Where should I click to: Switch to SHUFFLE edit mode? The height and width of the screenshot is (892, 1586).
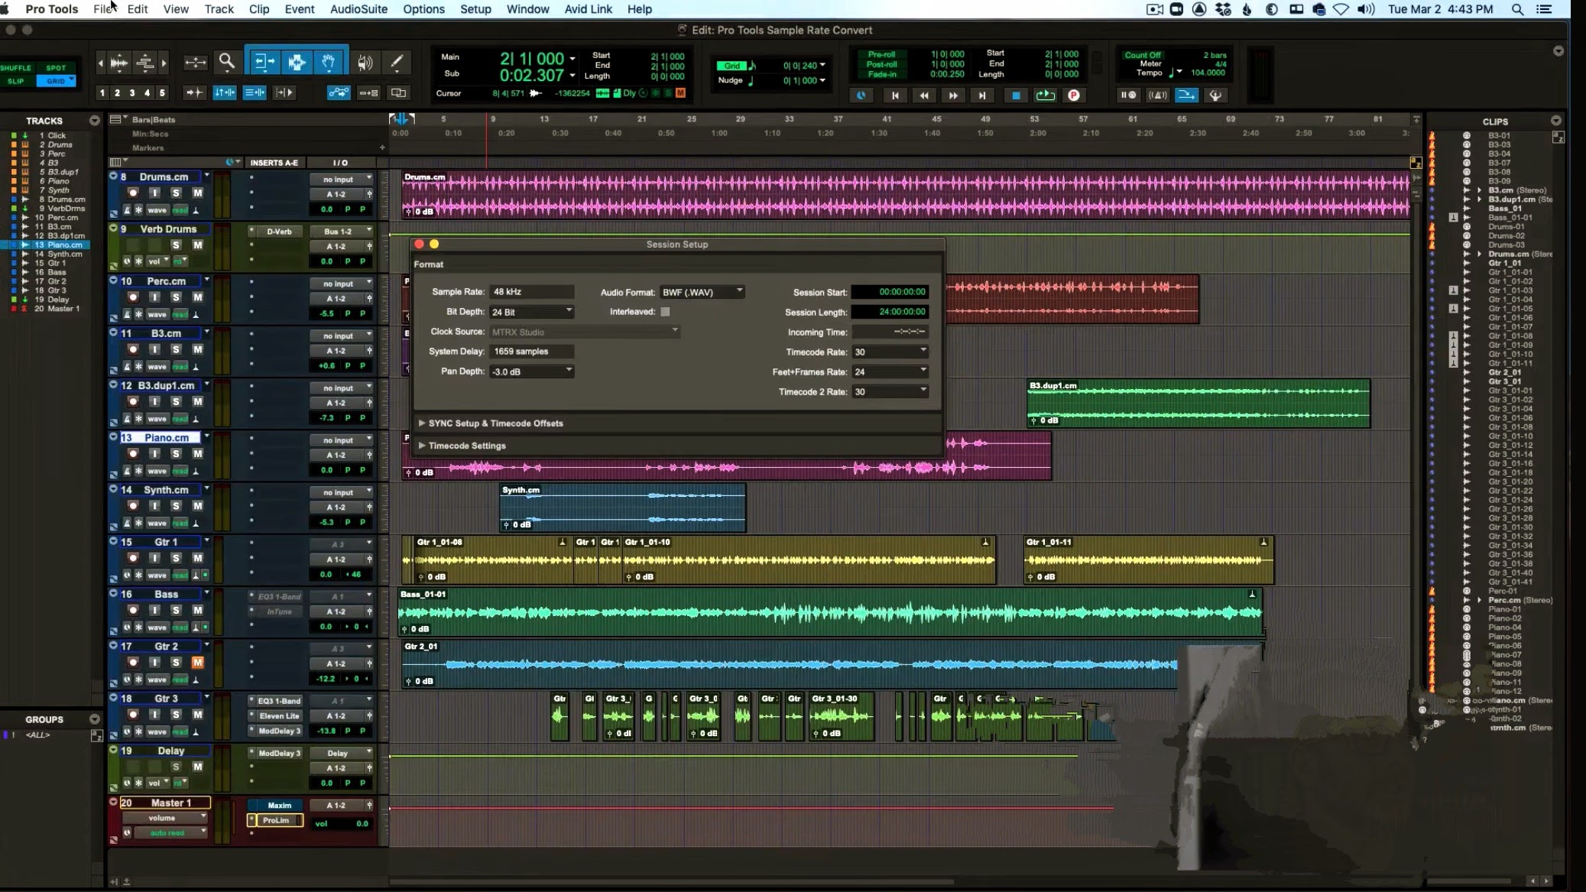coord(16,67)
